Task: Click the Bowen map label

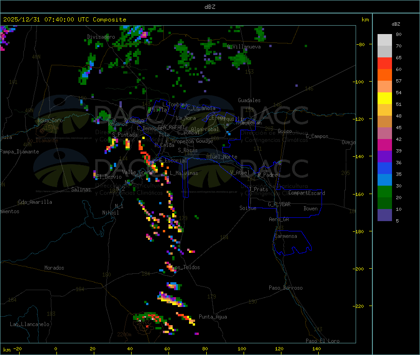Action: [311, 209]
